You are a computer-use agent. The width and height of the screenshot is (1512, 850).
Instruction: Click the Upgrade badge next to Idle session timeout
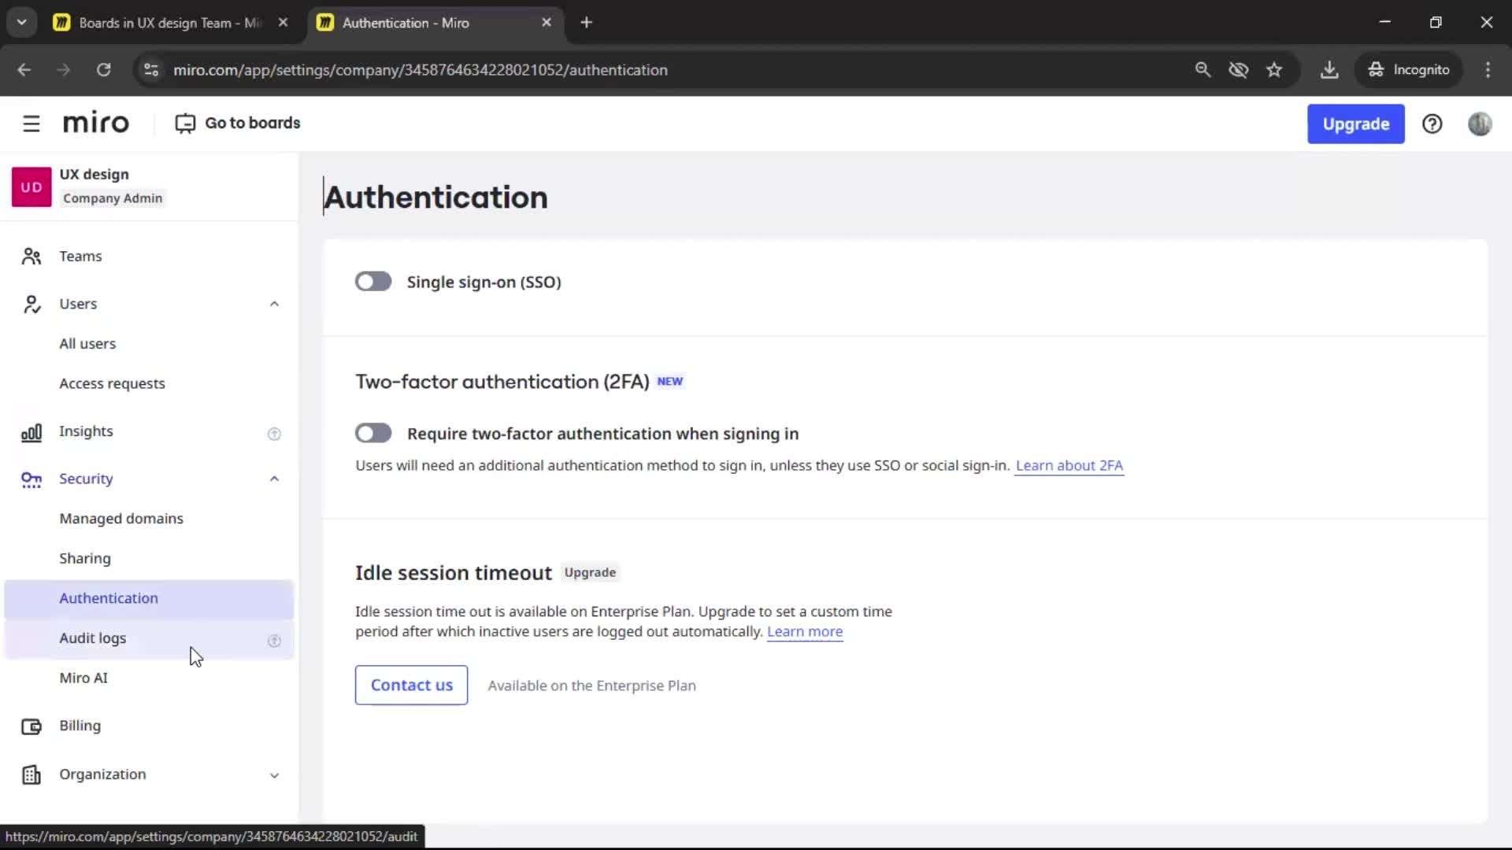590,573
